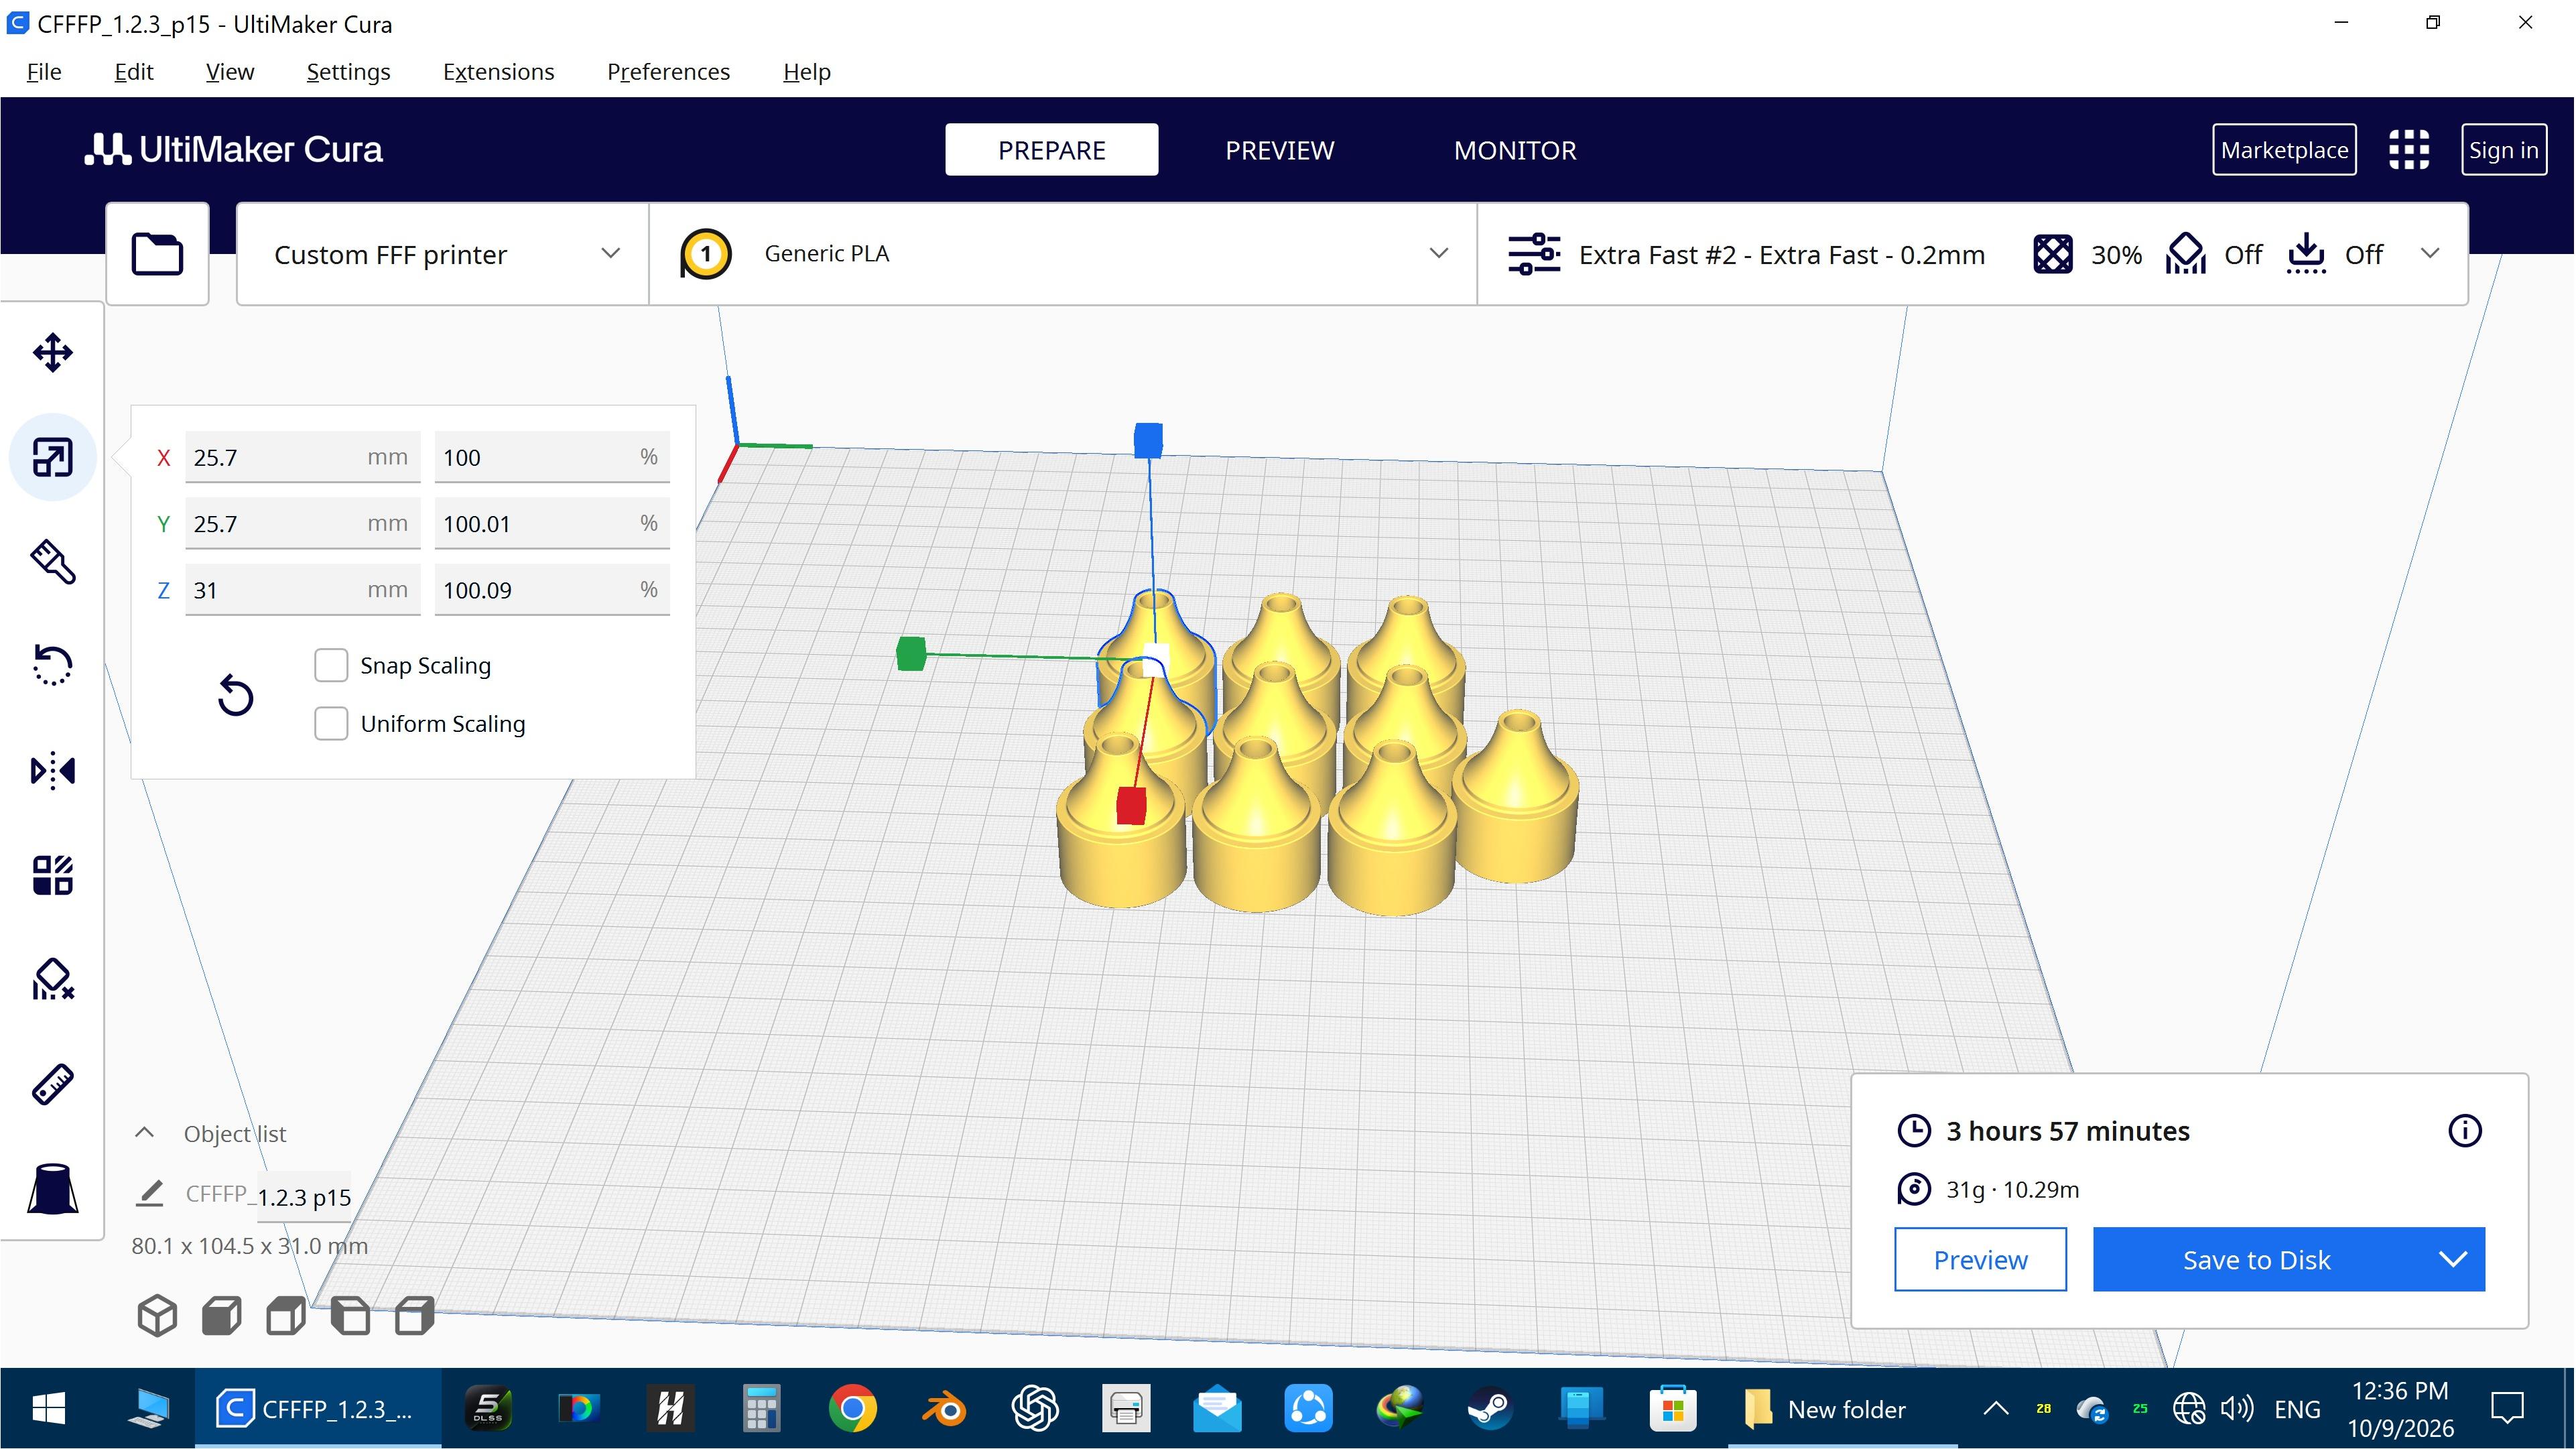Viewport: 2576px width, 1449px height.
Task: Open file with the folder icon
Action: [157, 254]
